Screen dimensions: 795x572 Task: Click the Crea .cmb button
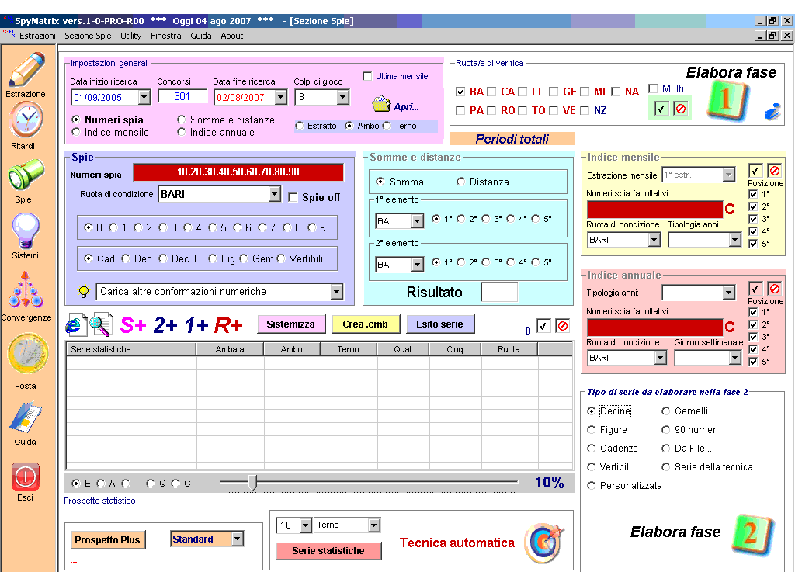tap(365, 324)
